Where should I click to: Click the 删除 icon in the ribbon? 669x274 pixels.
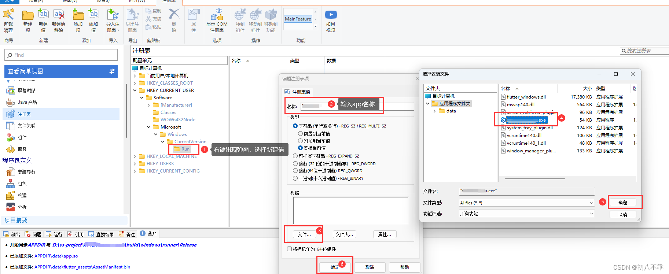[x=174, y=14]
